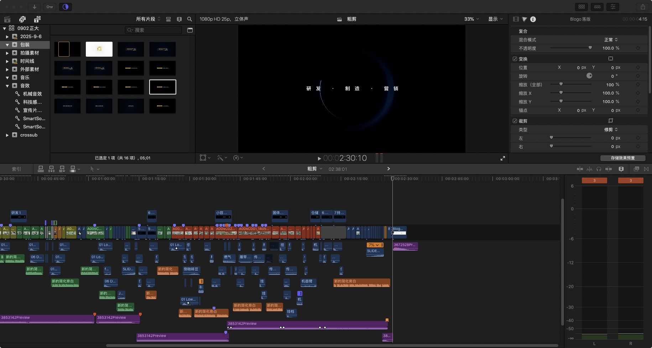Screen dimensions: 652x348
Task: Click the import media down-arrow icon
Action: tap(34, 7)
